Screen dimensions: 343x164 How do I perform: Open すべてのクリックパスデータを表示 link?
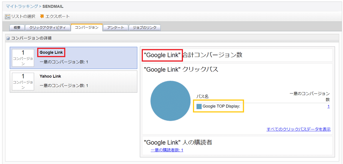click(298, 129)
